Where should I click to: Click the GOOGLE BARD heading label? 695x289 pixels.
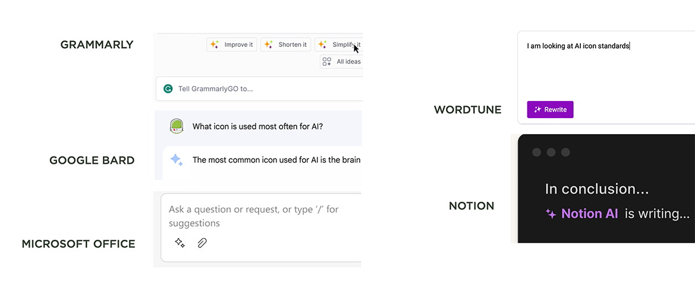coord(92,160)
